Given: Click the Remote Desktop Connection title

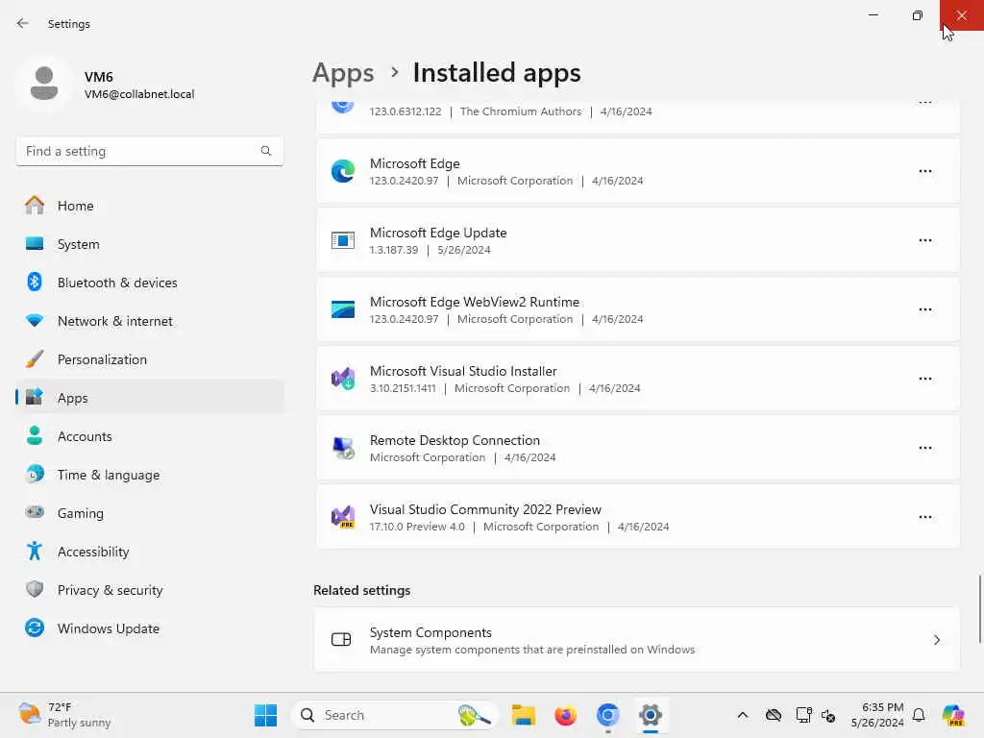Looking at the screenshot, I should pos(455,440).
